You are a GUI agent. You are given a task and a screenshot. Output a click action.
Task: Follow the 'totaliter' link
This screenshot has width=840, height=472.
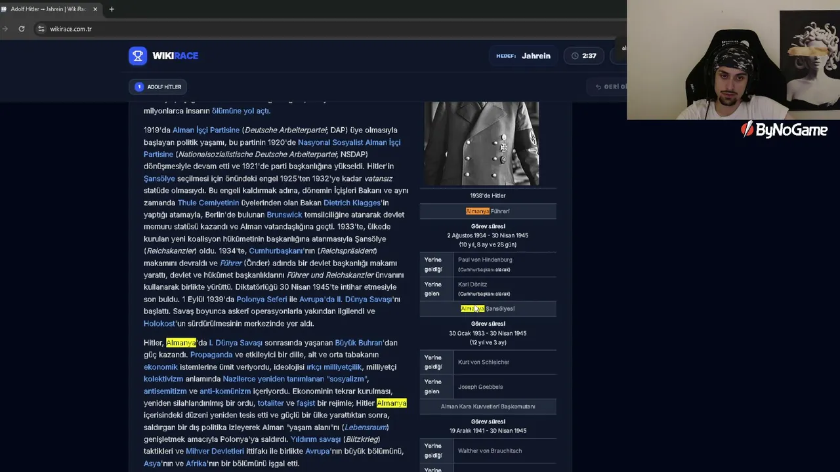coord(270,403)
